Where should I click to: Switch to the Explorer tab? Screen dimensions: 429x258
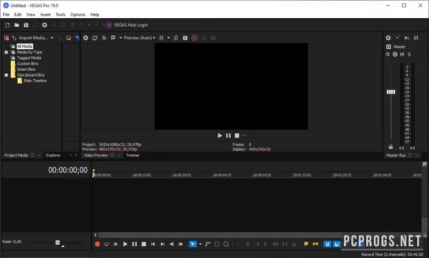(53, 155)
